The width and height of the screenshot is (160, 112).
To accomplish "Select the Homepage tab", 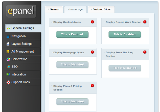I will click(x=75, y=9).
